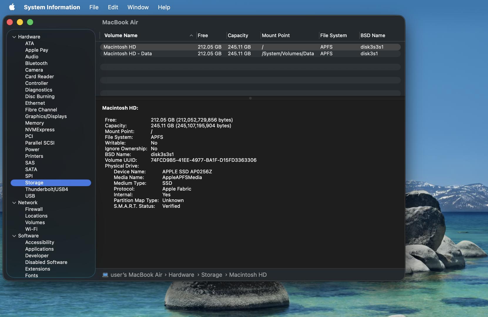Image resolution: width=488 pixels, height=317 pixels.
Task: Select Thunderbolt/USB4 in the sidebar
Action: [x=46, y=189]
